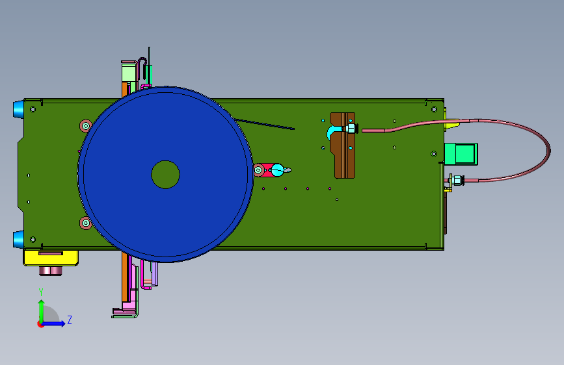Click the blue Z axis of the triad
The width and height of the screenshot is (564, 365).
pos(54,323)
